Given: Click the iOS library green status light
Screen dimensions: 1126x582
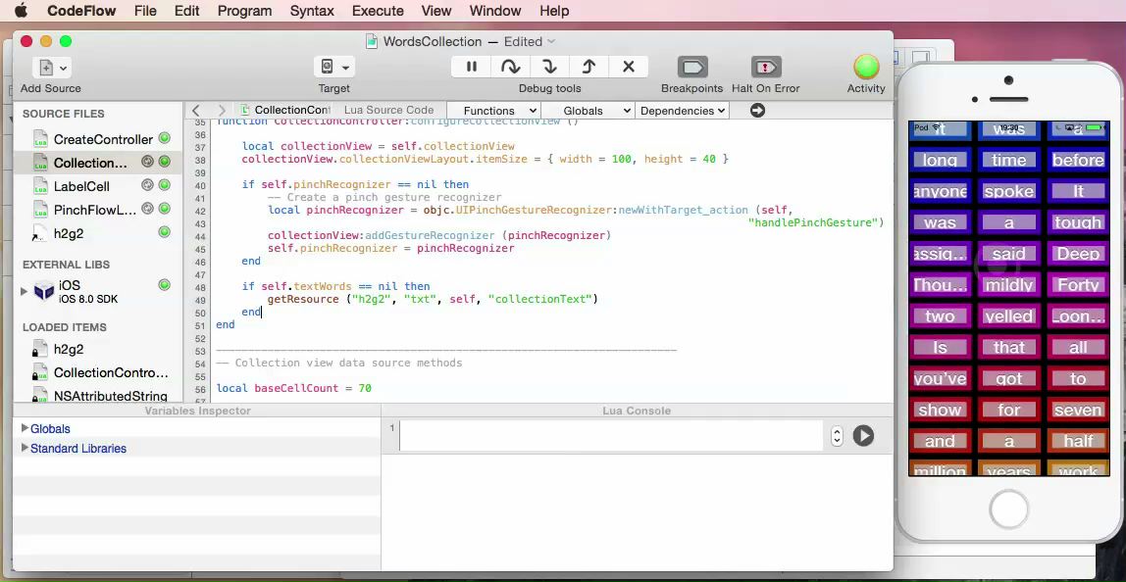Looking at the screenshot, I should pyautogui.click(x=165, y=285).
